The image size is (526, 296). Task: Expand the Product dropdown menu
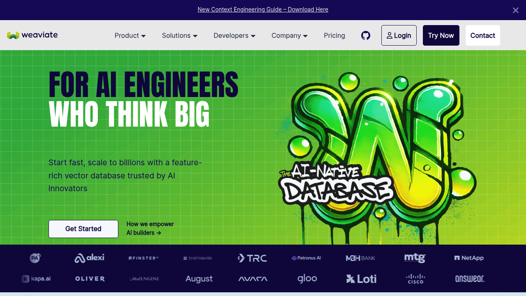click(x=130, y=35)
